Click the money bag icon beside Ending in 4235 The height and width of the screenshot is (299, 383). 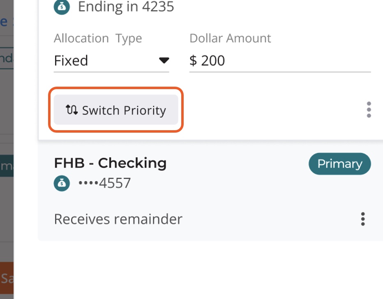62,7
